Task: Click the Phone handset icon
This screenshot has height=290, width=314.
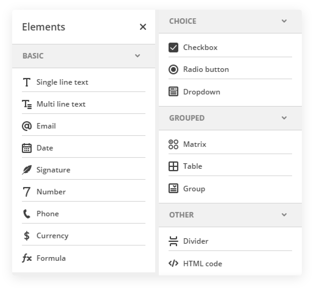Action: click(27, 214)
